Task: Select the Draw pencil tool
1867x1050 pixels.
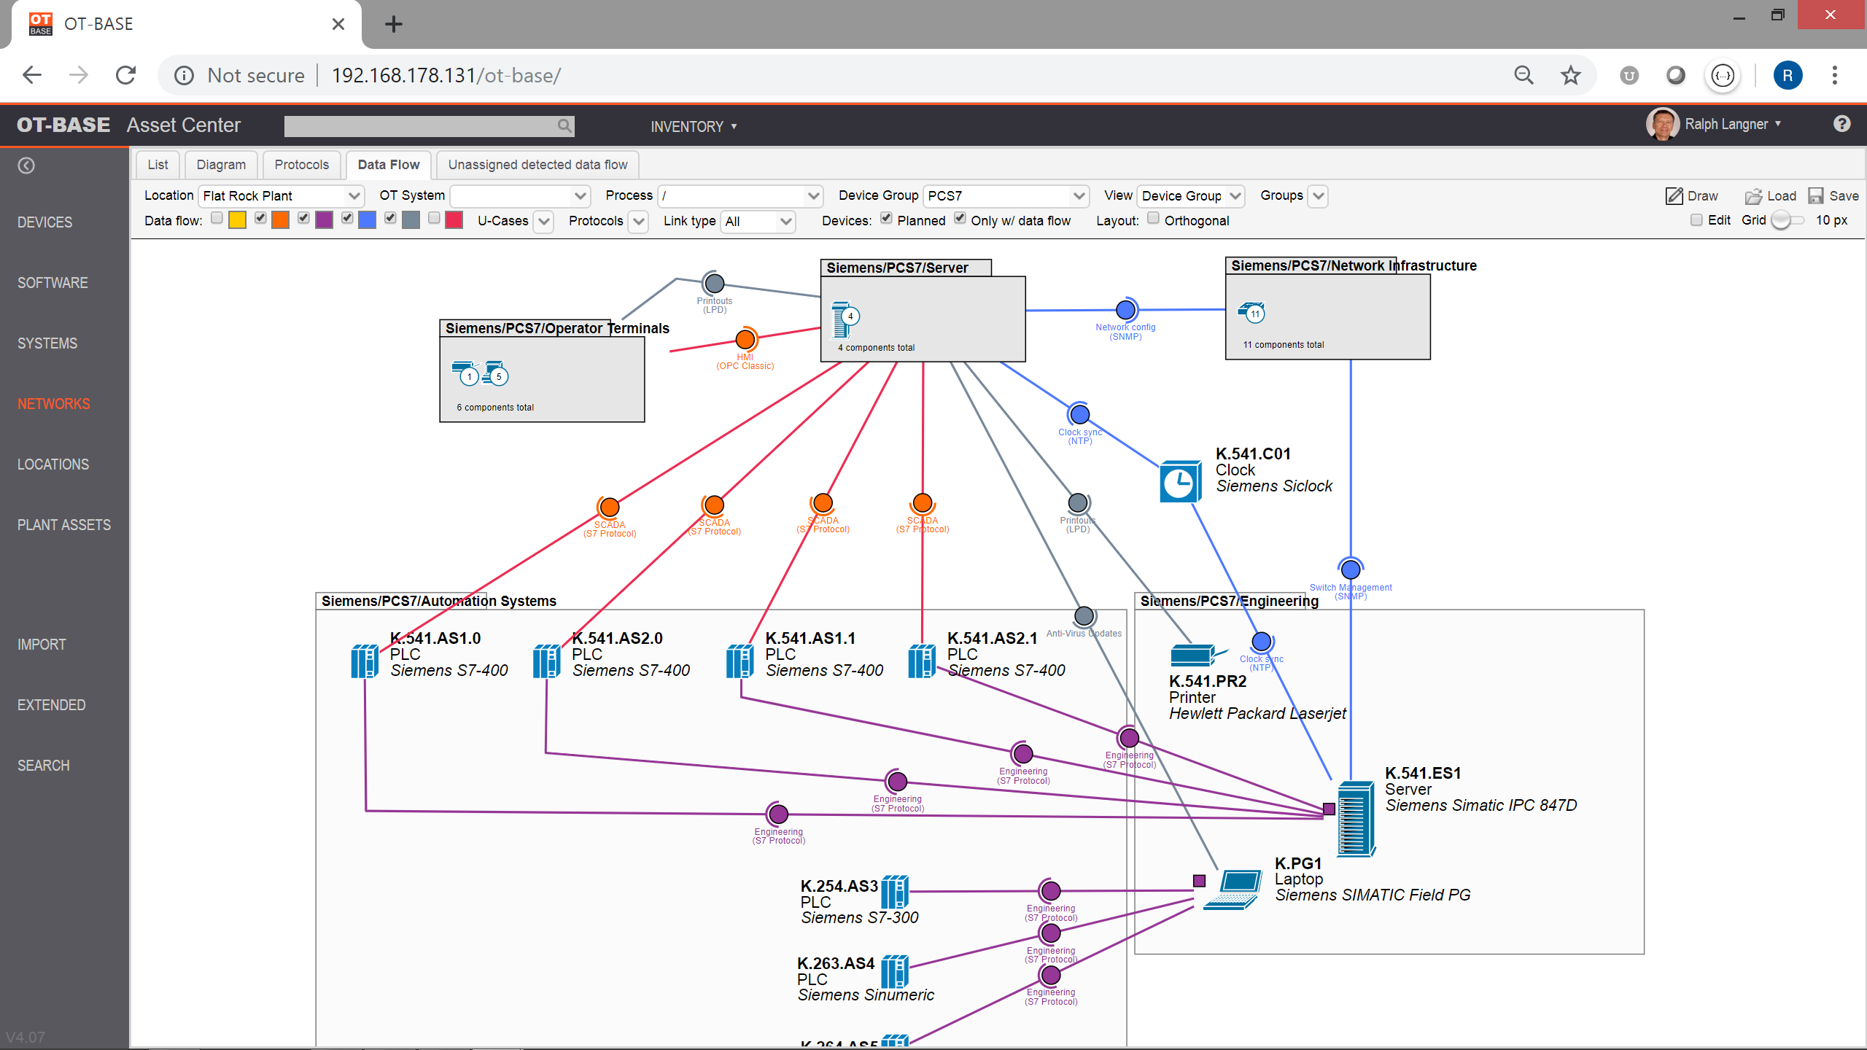Action: coord(1674,195)
